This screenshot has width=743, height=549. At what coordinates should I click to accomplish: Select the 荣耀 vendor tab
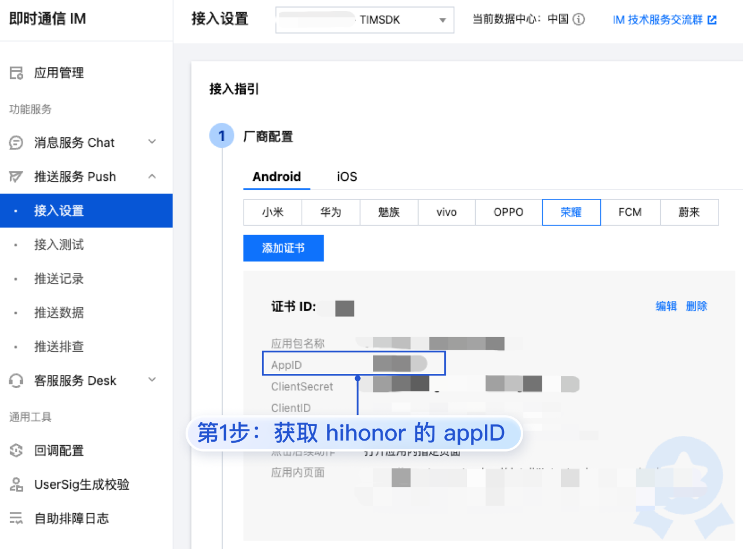(x=571, y=212)
